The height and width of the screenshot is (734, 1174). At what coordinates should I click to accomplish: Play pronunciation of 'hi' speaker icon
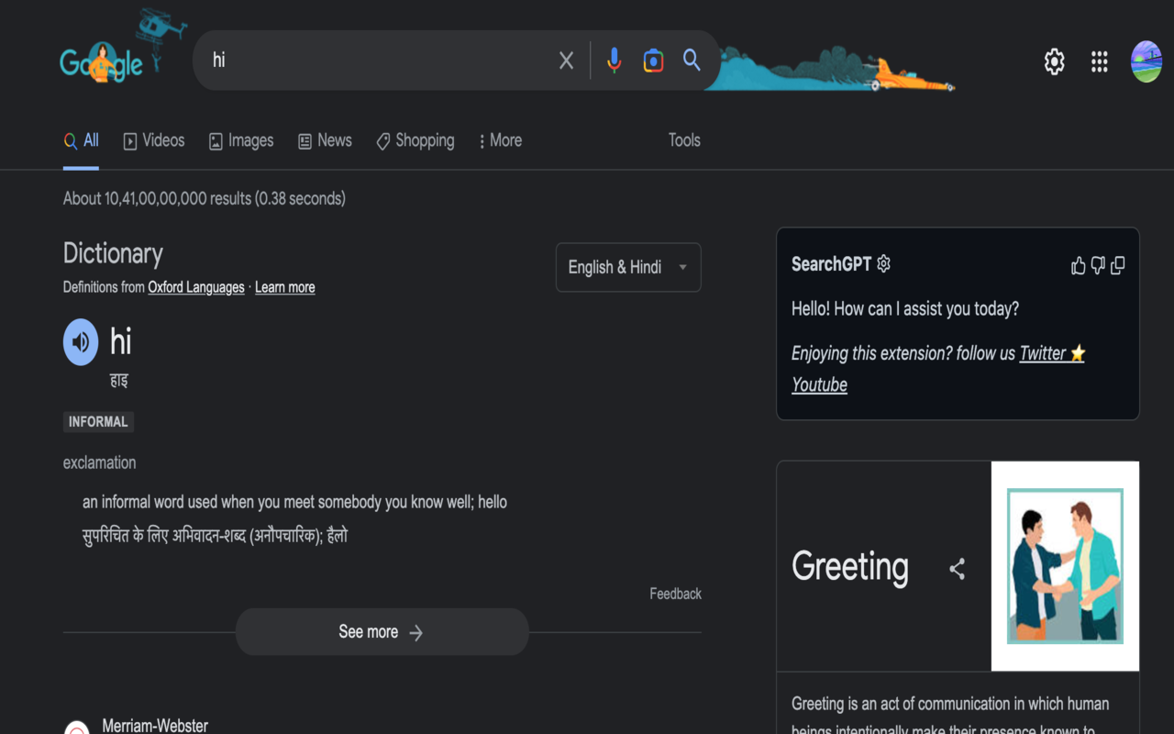click(81, 342)
